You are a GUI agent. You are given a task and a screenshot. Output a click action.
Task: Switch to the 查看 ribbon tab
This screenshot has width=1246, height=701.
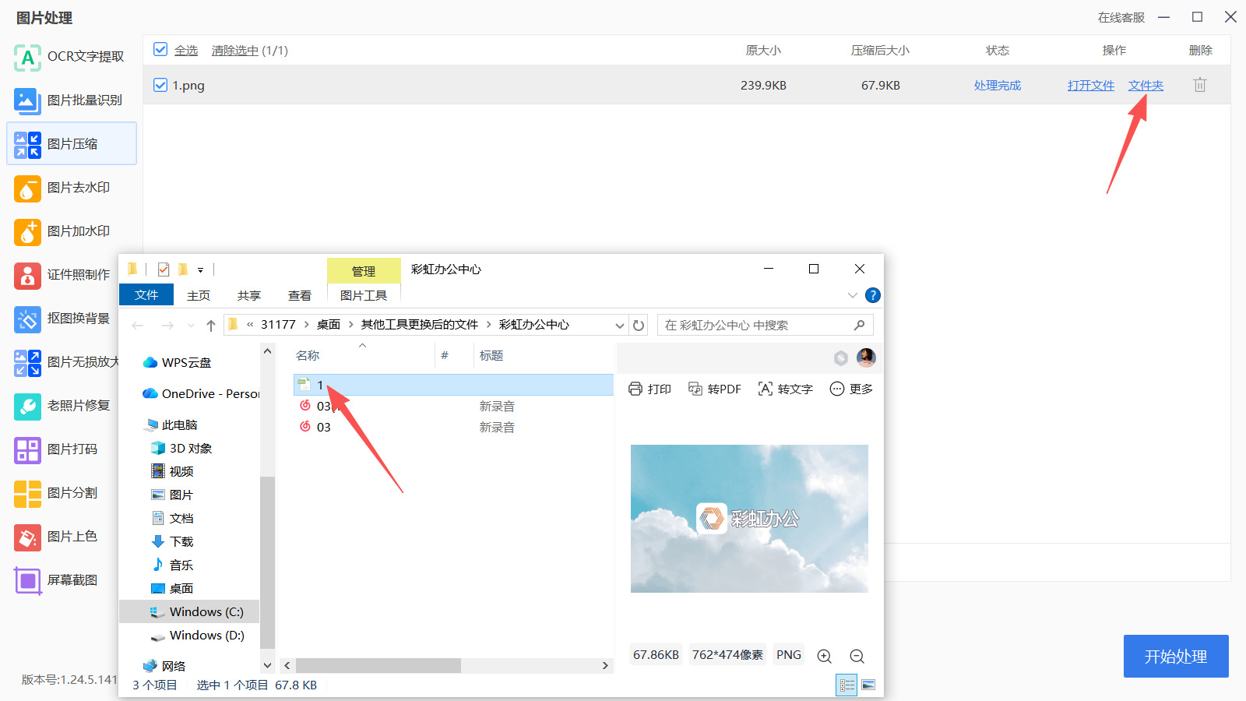click(300, 295)
